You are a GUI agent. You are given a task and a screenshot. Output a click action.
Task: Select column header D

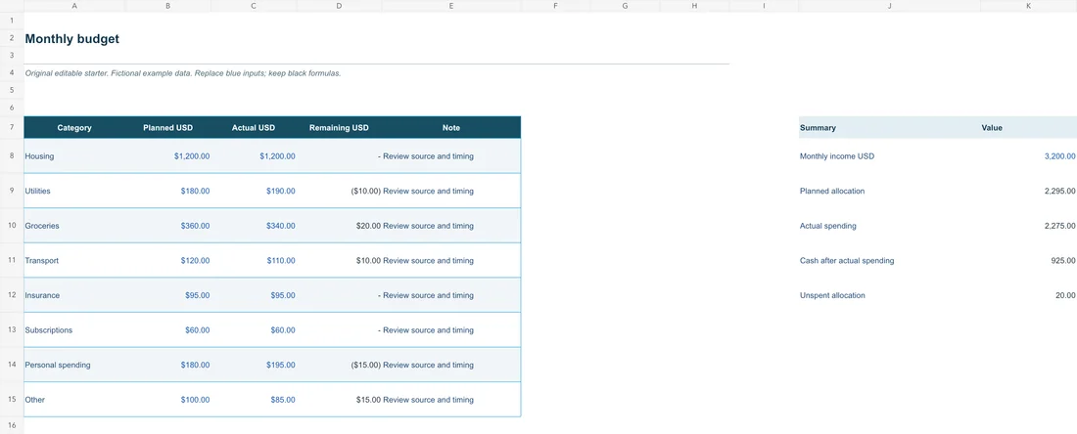[x=339, y=6]
